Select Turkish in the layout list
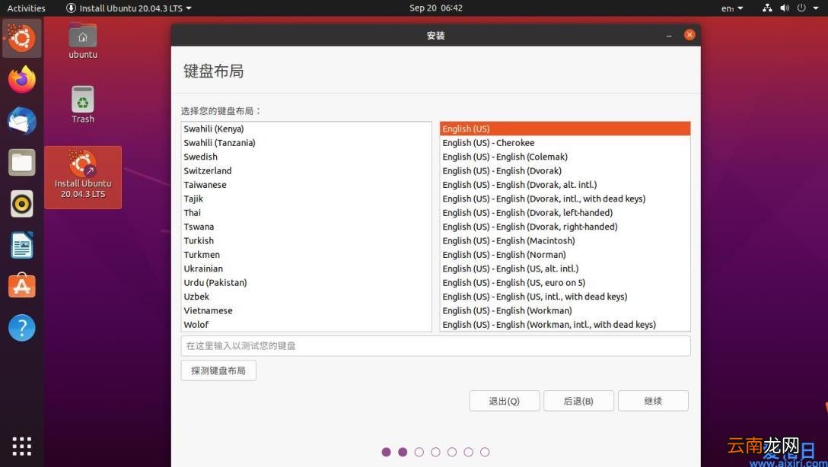This screenshot has height=467, width=828. click(x=306, y=240)
